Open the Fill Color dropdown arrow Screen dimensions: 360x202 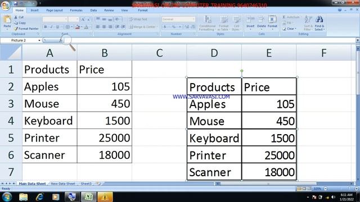click(81, 27)
